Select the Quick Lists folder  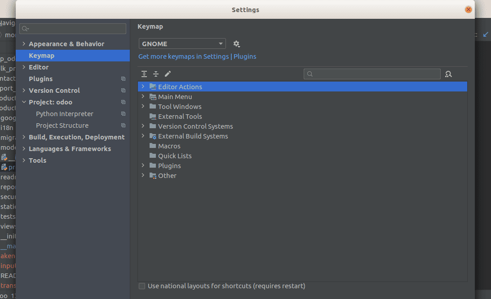tap(175, 156)
